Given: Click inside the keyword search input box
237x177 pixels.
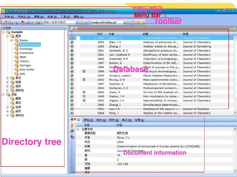Looking at the screenshot, I should coord(59,22).
